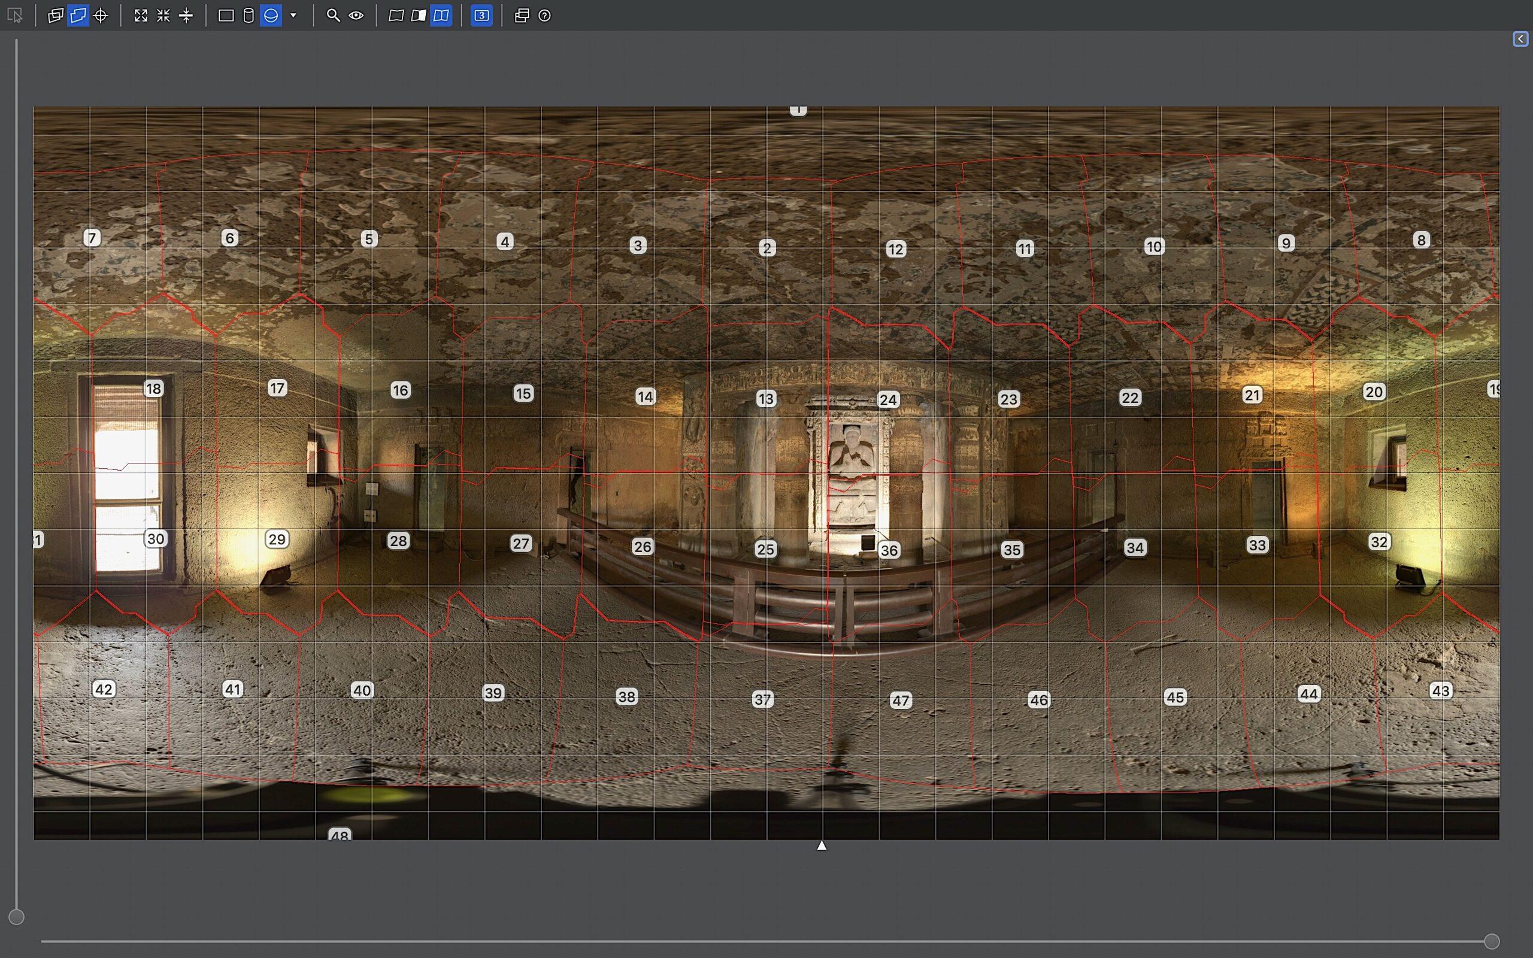Select image number 45 label

1175,698
